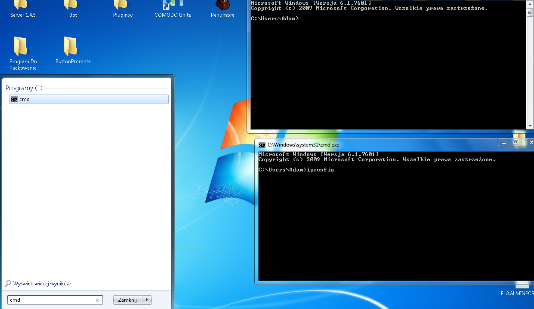Select cmd in the Programy results
Viewport: 534px width, 309px height.
[x=89, y=99]
